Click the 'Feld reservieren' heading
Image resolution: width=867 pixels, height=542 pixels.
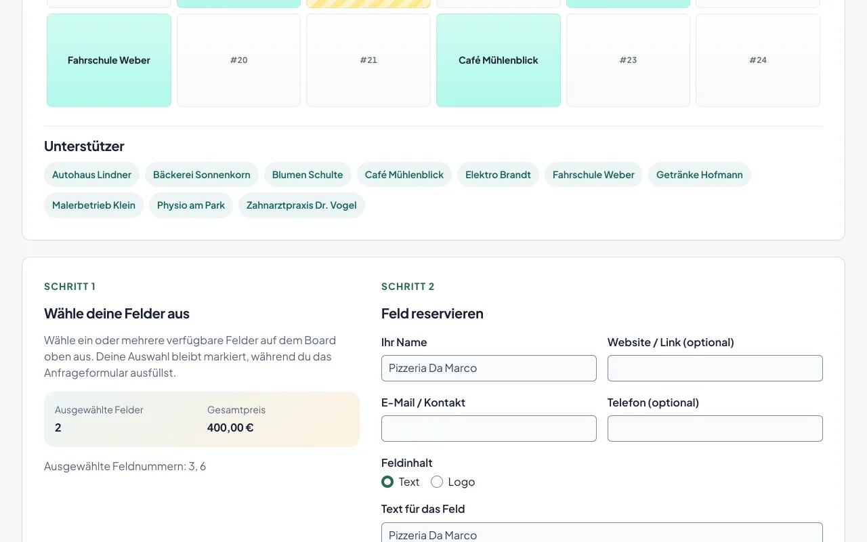(x=432, y=314)
